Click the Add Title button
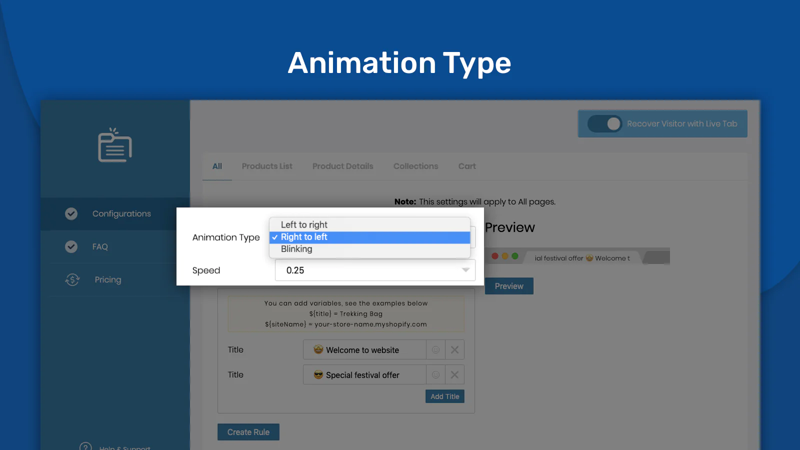 point(444,396)
